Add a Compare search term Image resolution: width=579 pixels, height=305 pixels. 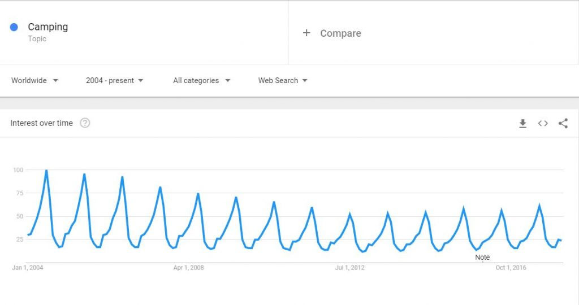point(340,33)
